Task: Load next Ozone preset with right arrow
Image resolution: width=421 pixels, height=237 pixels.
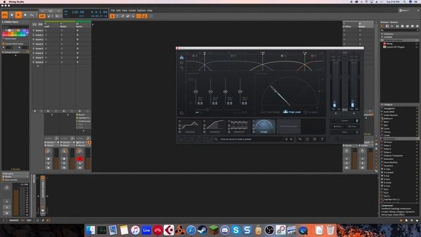Action: [291, 139]
